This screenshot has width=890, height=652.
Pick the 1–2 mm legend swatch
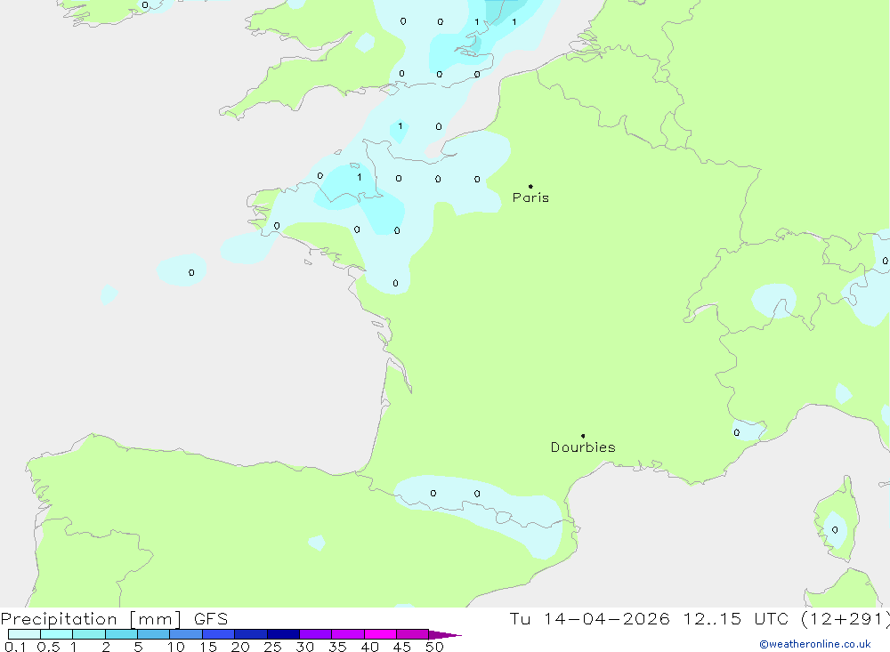pyautogui.click(x=89, y=634)
